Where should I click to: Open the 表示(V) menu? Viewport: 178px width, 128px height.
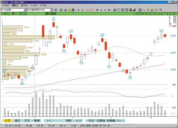coord(24,5)
